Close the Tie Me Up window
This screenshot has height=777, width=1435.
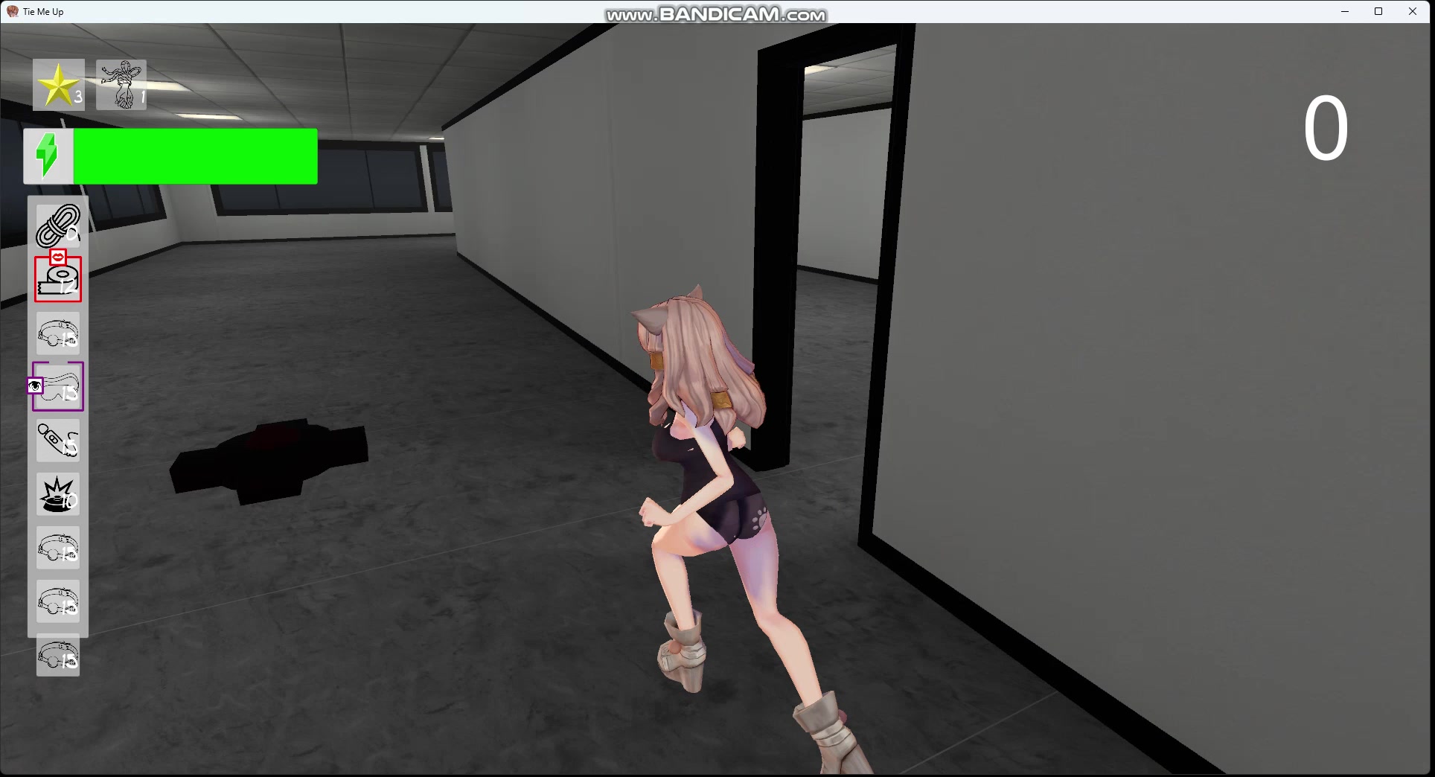point(1413,11)
